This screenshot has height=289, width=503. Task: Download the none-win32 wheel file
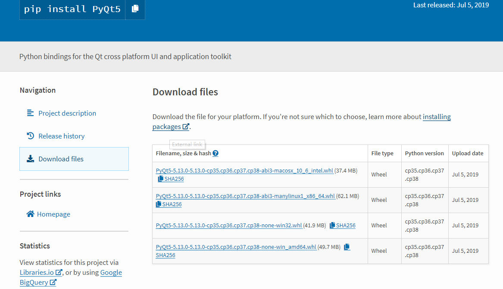tap(229, 225)
